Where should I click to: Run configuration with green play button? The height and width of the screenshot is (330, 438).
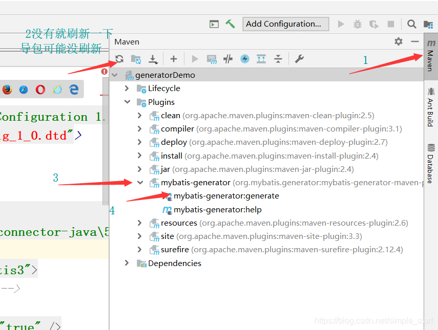pyautogui.click(x=341, y=24)
